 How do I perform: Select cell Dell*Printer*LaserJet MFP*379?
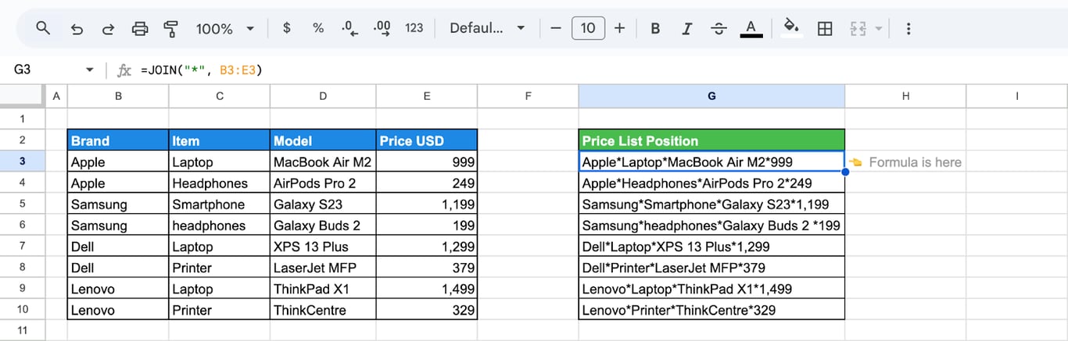coord(711,267)
